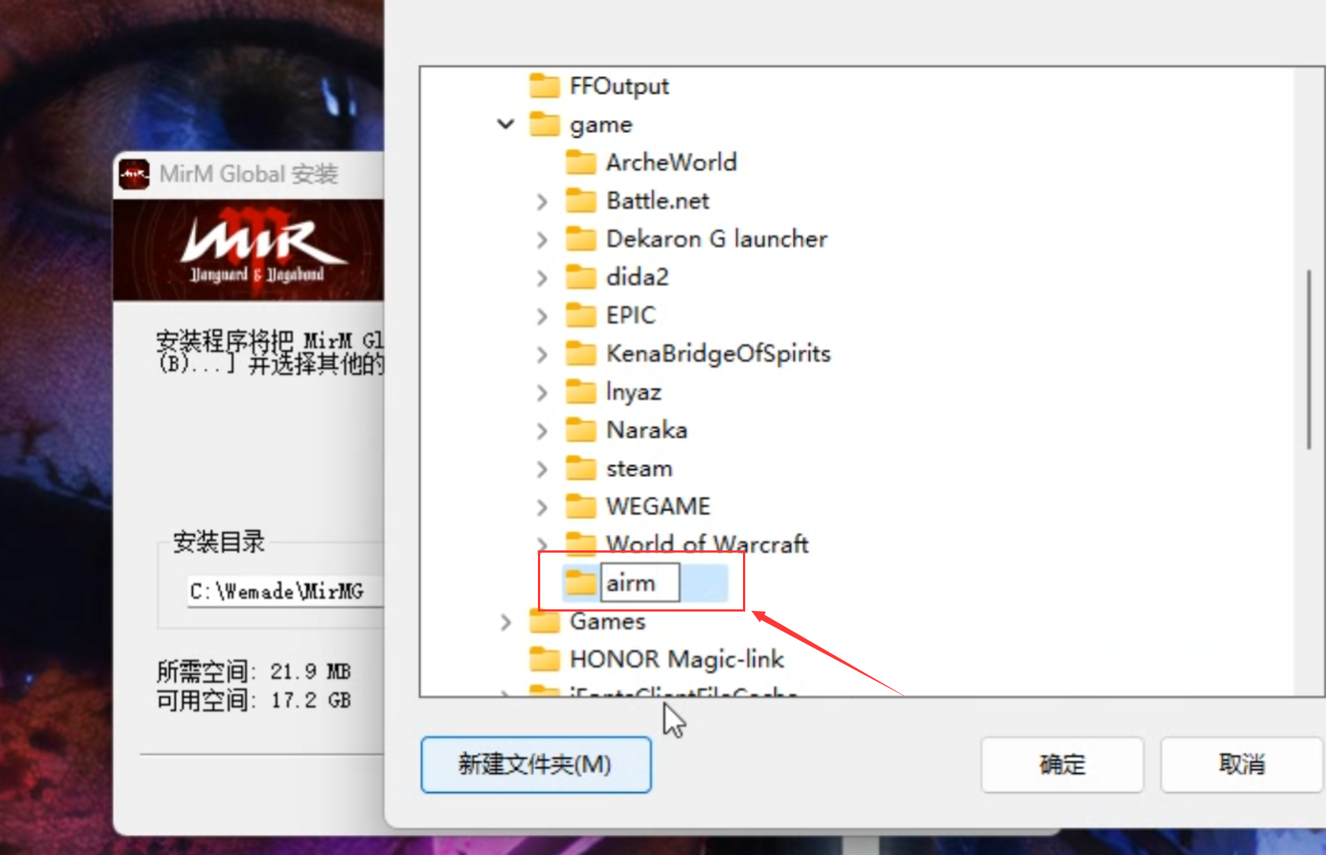
Task: Click the steam folder icon
Action: (581, 468)
